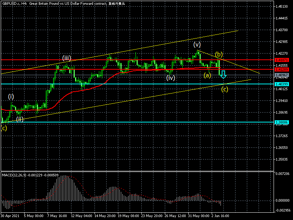This screenshot has width=293, height=220.
Task: Click the (v) wave peak label
Action: pyautogui.click(x=197, y=45)
